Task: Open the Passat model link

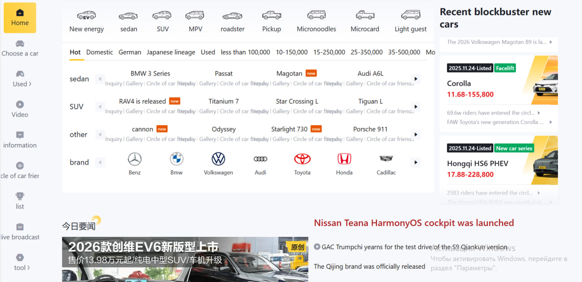Action: (224, 74)
